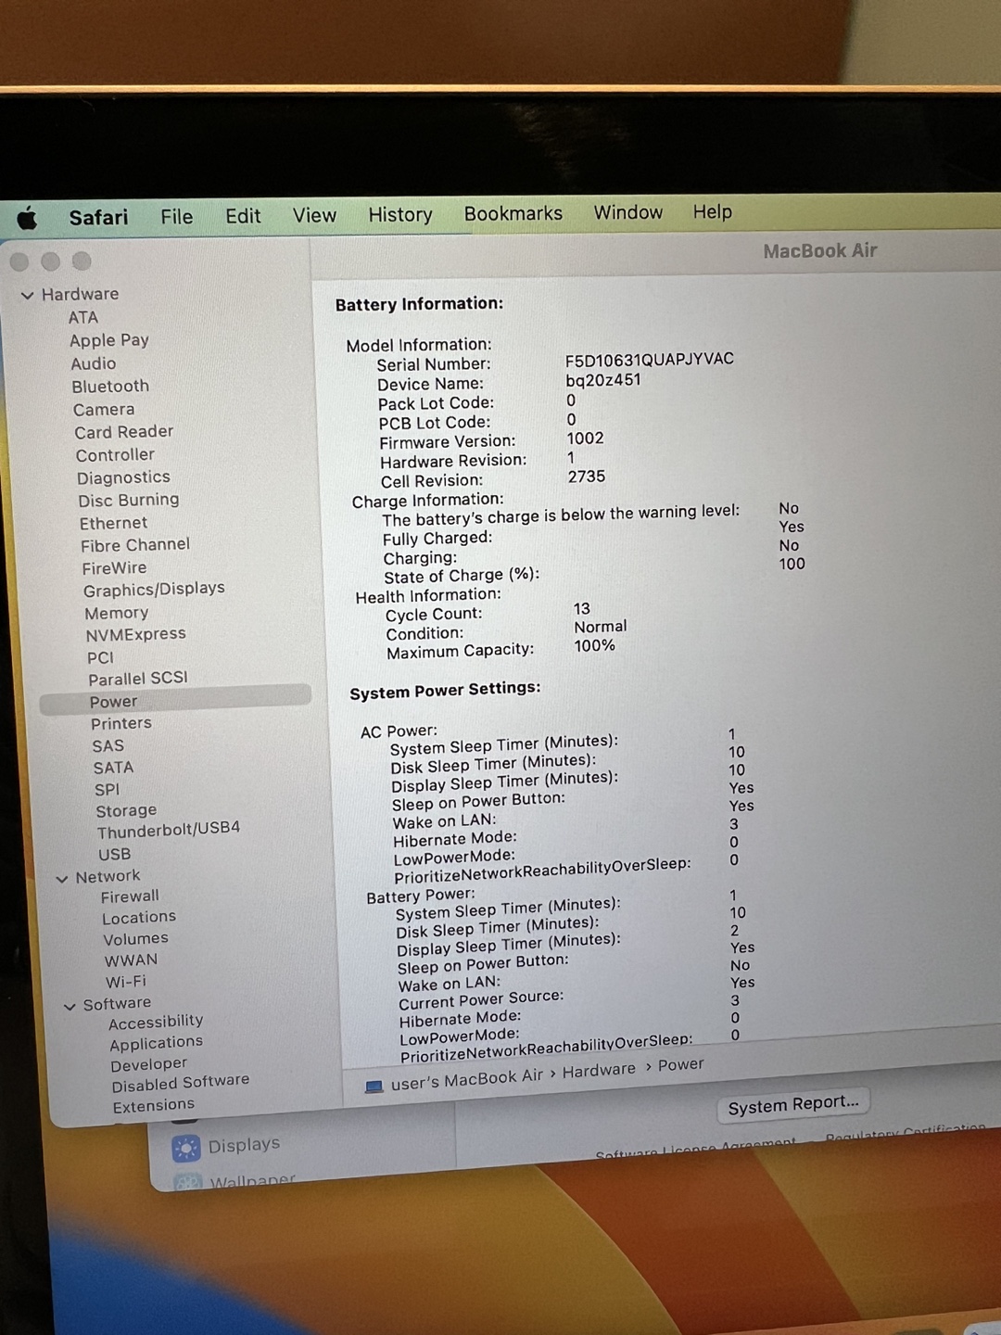Select Memory in the sidebar
The height and width of the screenshot is (1335, 1001).
tap(117, 613)
